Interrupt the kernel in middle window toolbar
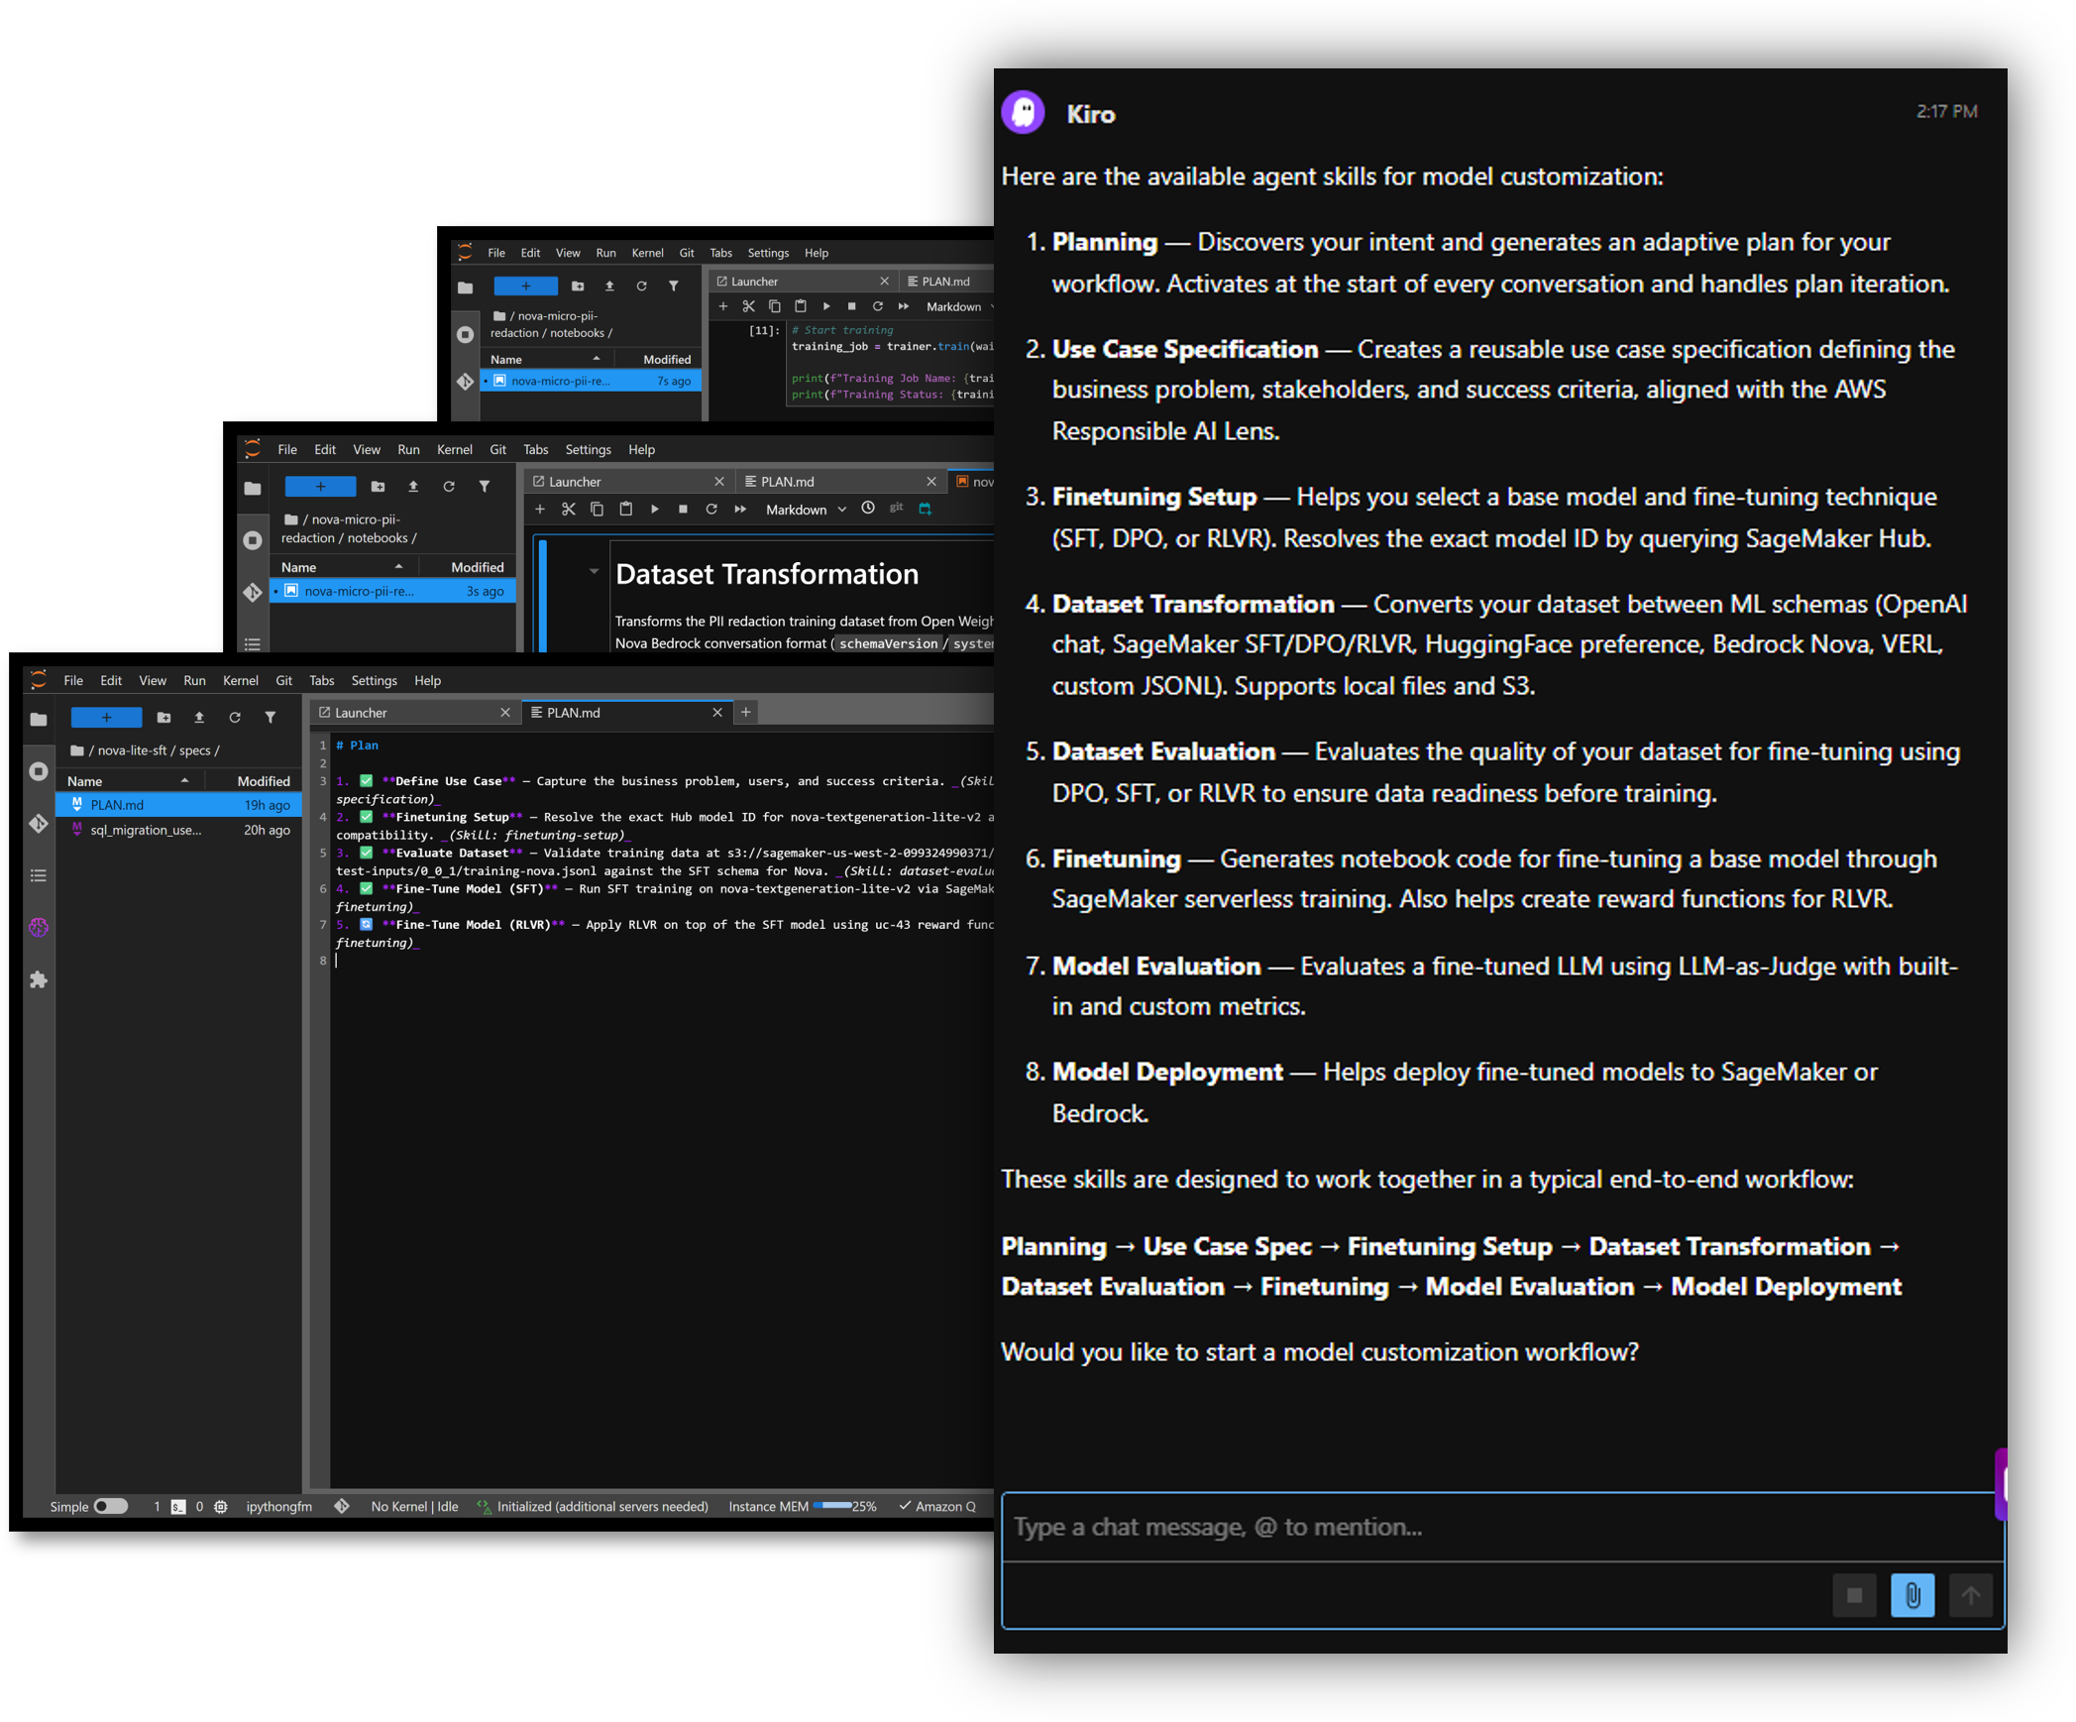This screenshot has width=2076, height=1722. 683,509
